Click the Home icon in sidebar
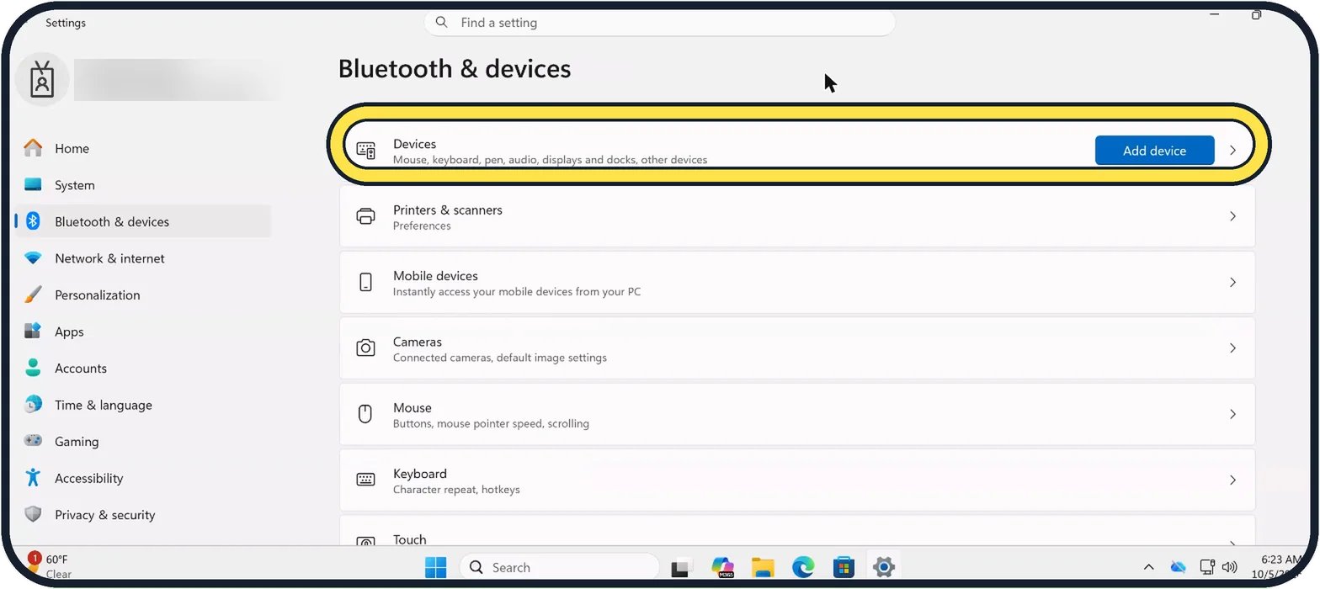The width and height of the screenshot is (1320, 589). click(33, 148)
